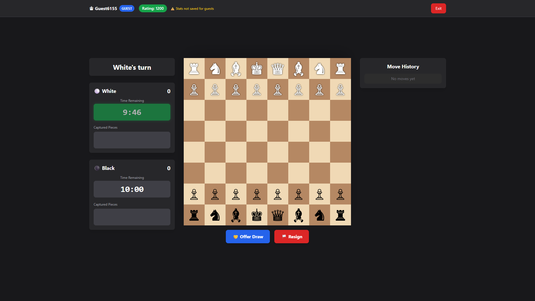
Task: Click the GUEST badge label
Action: (127, 8)
